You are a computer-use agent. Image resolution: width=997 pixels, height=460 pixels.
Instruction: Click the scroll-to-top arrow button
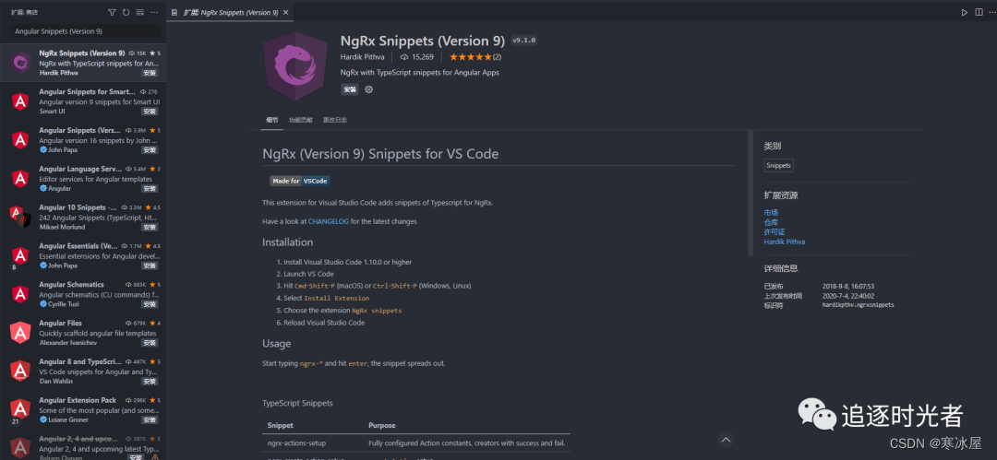point(727,440)
